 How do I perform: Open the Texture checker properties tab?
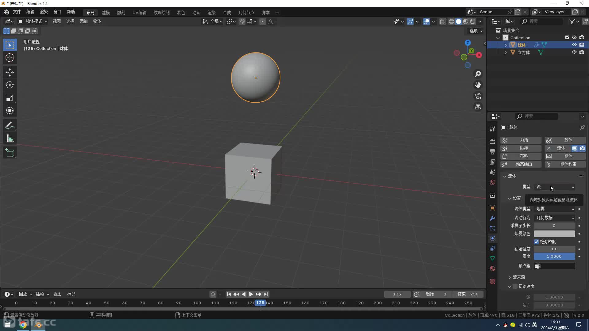point(492,282)
